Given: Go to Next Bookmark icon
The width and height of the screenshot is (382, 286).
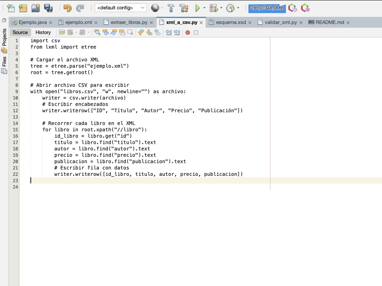Looking at the screenshot, I should (x=149, y=32).
